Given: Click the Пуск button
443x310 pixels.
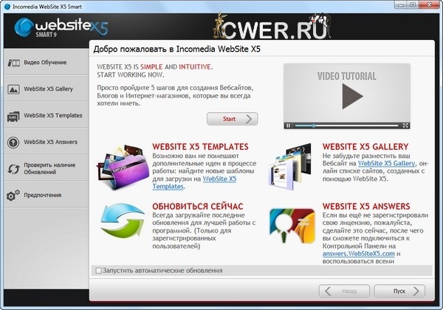Looking at the screenshot, I should click(399, 291).
